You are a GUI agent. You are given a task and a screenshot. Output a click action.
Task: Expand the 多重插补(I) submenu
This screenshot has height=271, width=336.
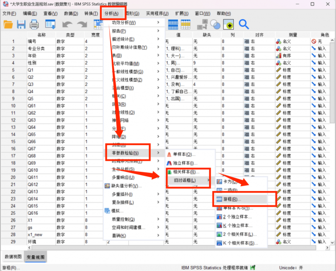158,194
